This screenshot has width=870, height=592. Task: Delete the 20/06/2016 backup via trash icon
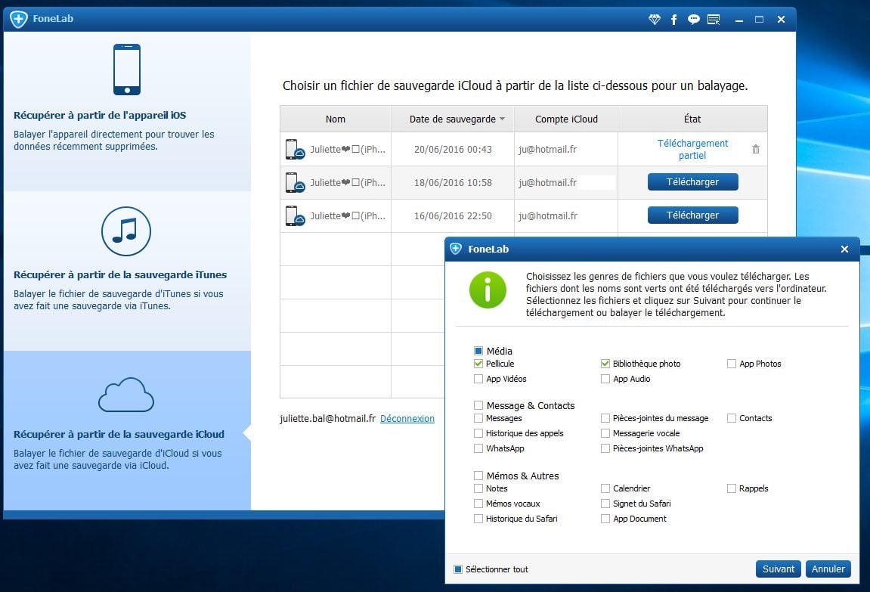coord(756,149)
